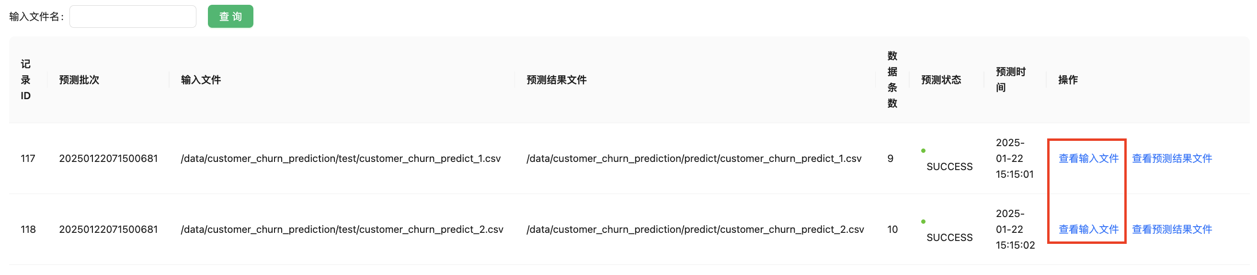Click the predict/customer_churn_predict_1.csv result file path
Image resolution: width=1257 pixels, height=275 pixels.
pos(693,159)
